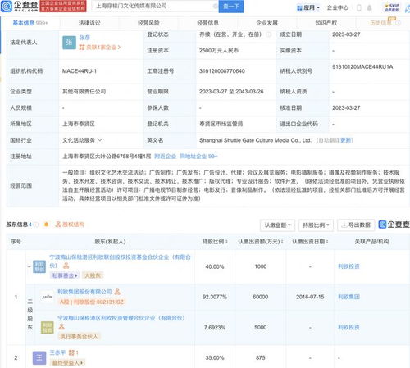Switch to the 经营信息 tab
Image resolution: width=410 pixels, height=368 pixels.
point(207,23)
